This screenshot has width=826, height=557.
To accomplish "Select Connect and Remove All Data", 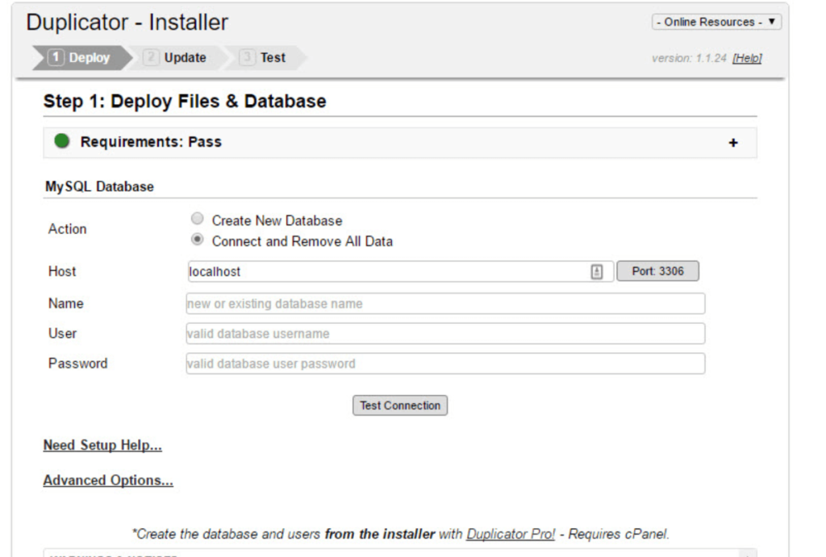I will pos(198,241).
